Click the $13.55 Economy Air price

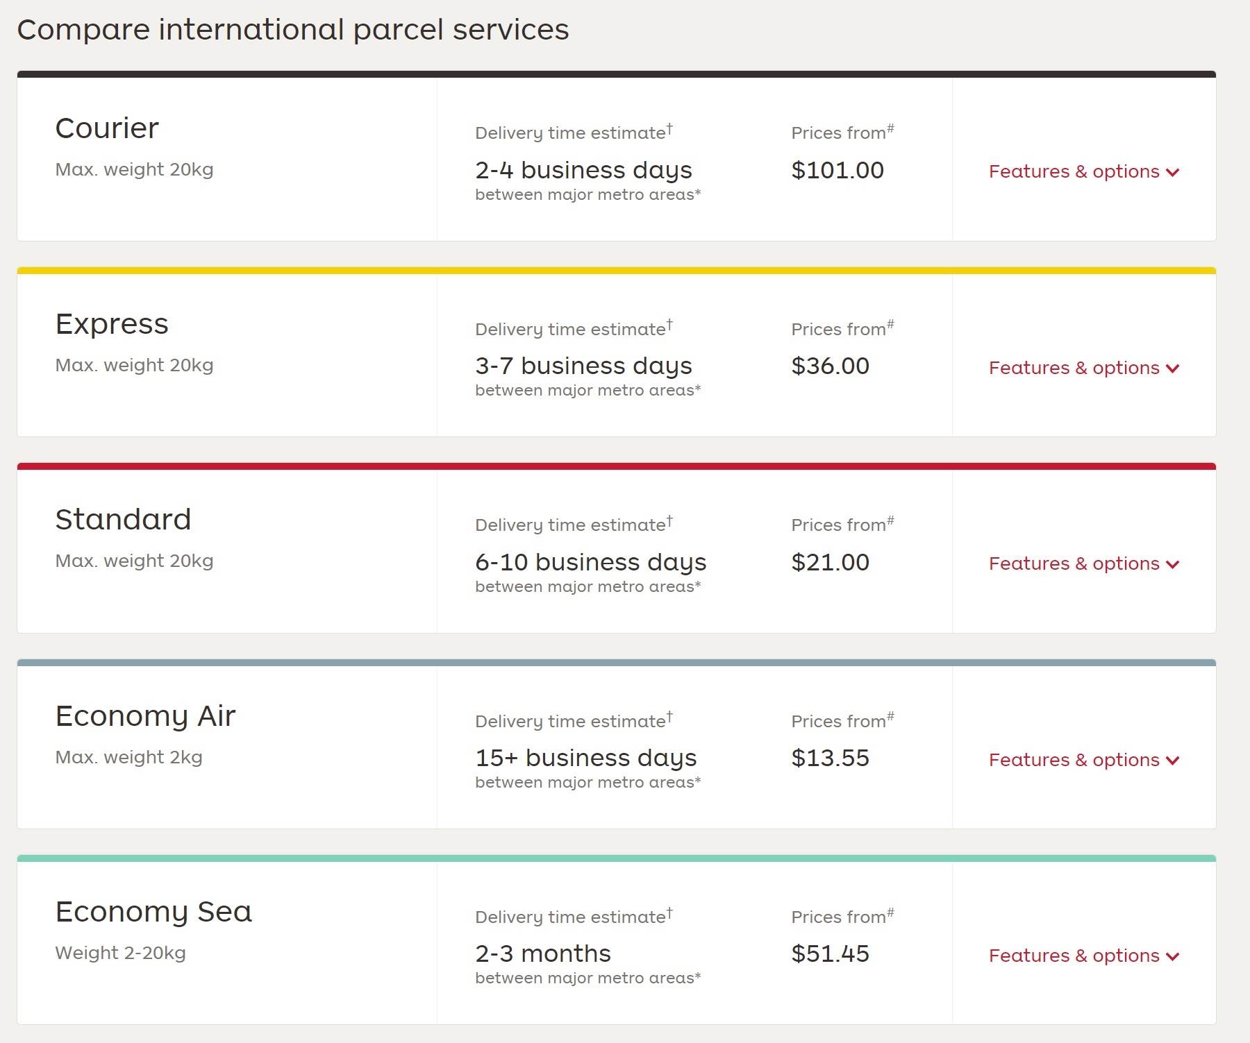831,758
